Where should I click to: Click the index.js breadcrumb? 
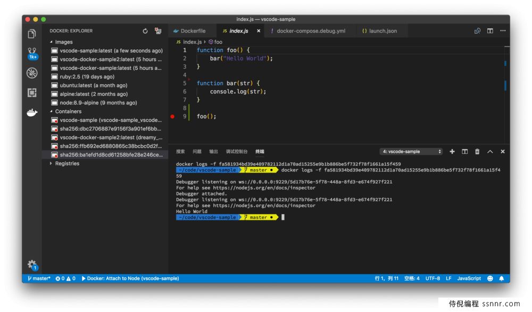(189, 42)
